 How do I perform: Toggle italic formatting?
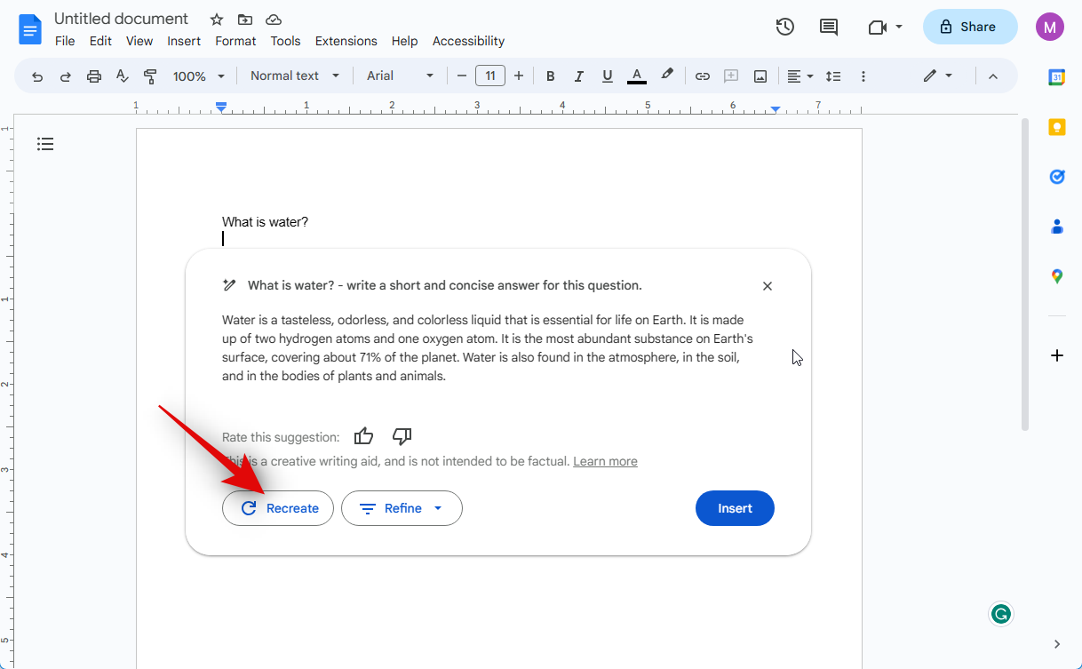point(578,76)
